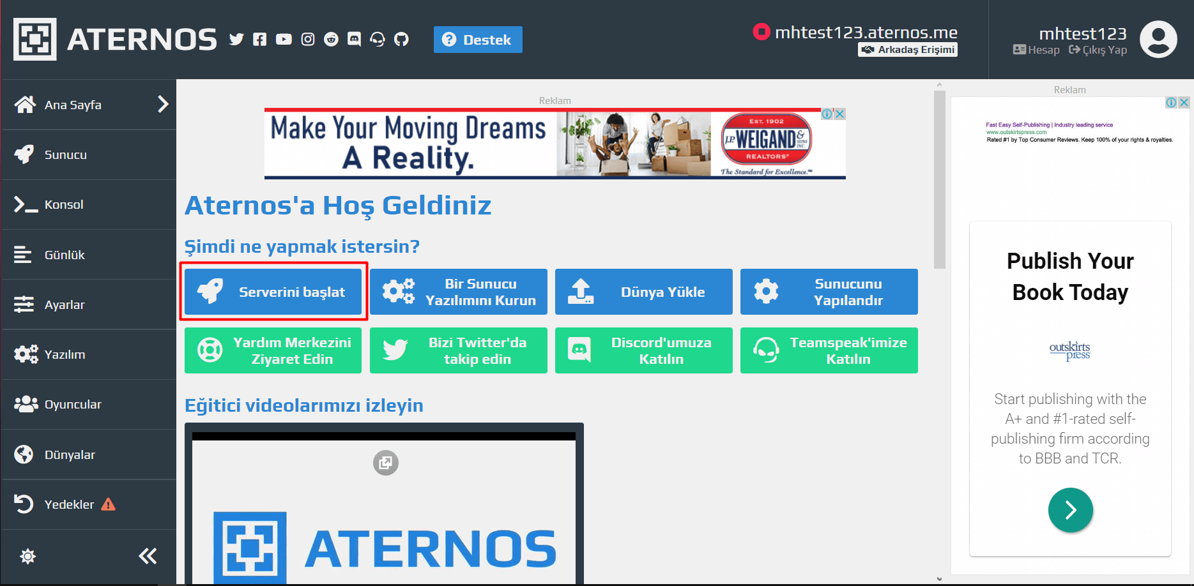
Task: Open Hesap account link
Action: coord(1036,50)
